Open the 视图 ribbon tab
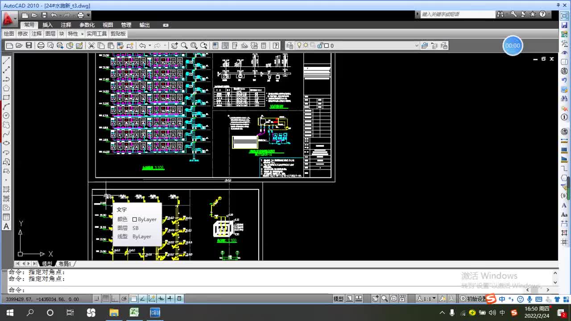571x321 pixels. 108,25
